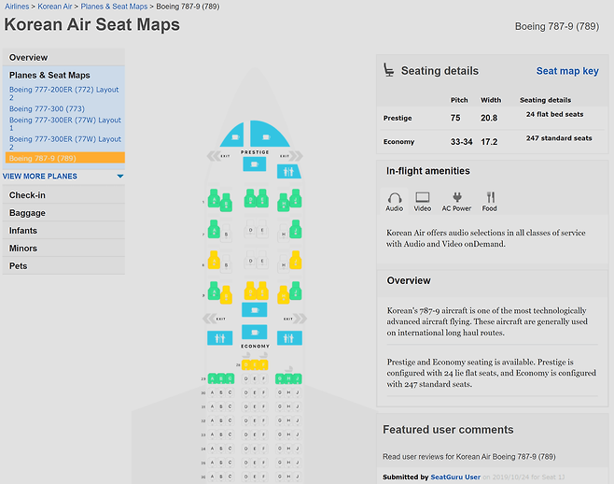This screenshot has width=614, height=484.
Task: Select green Economy seat 29G
Action: [x=280, y=379]
